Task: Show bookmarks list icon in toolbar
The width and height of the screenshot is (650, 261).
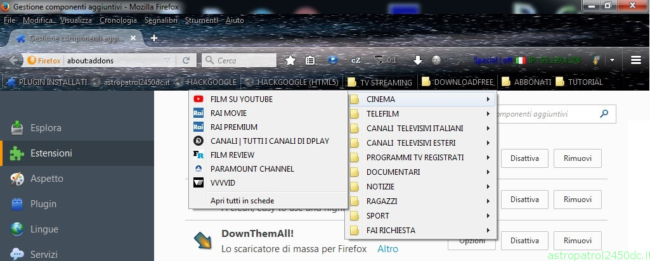Action: pos(309,60)
